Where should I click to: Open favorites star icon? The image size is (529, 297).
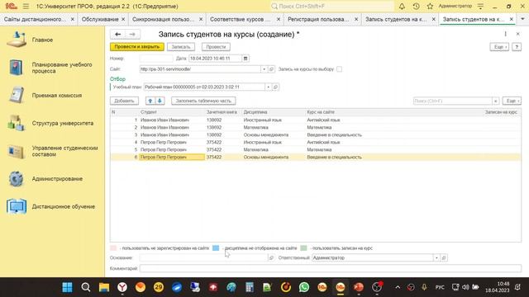(430, 6)
